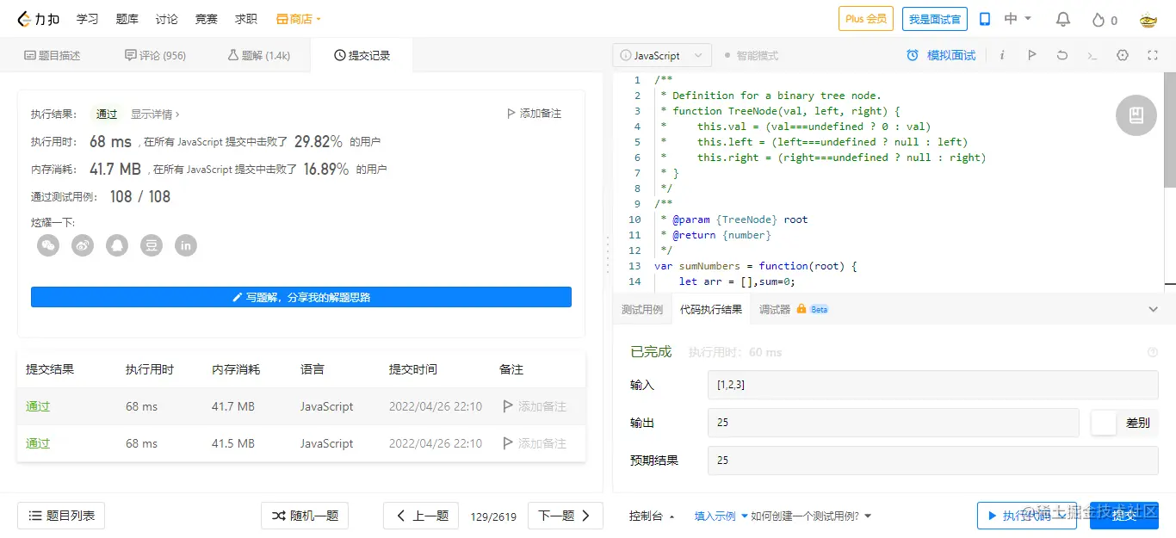This screenshot has height=538, width=1176.
Task: Share via QQ icon
Action: [x=117, y=245]
